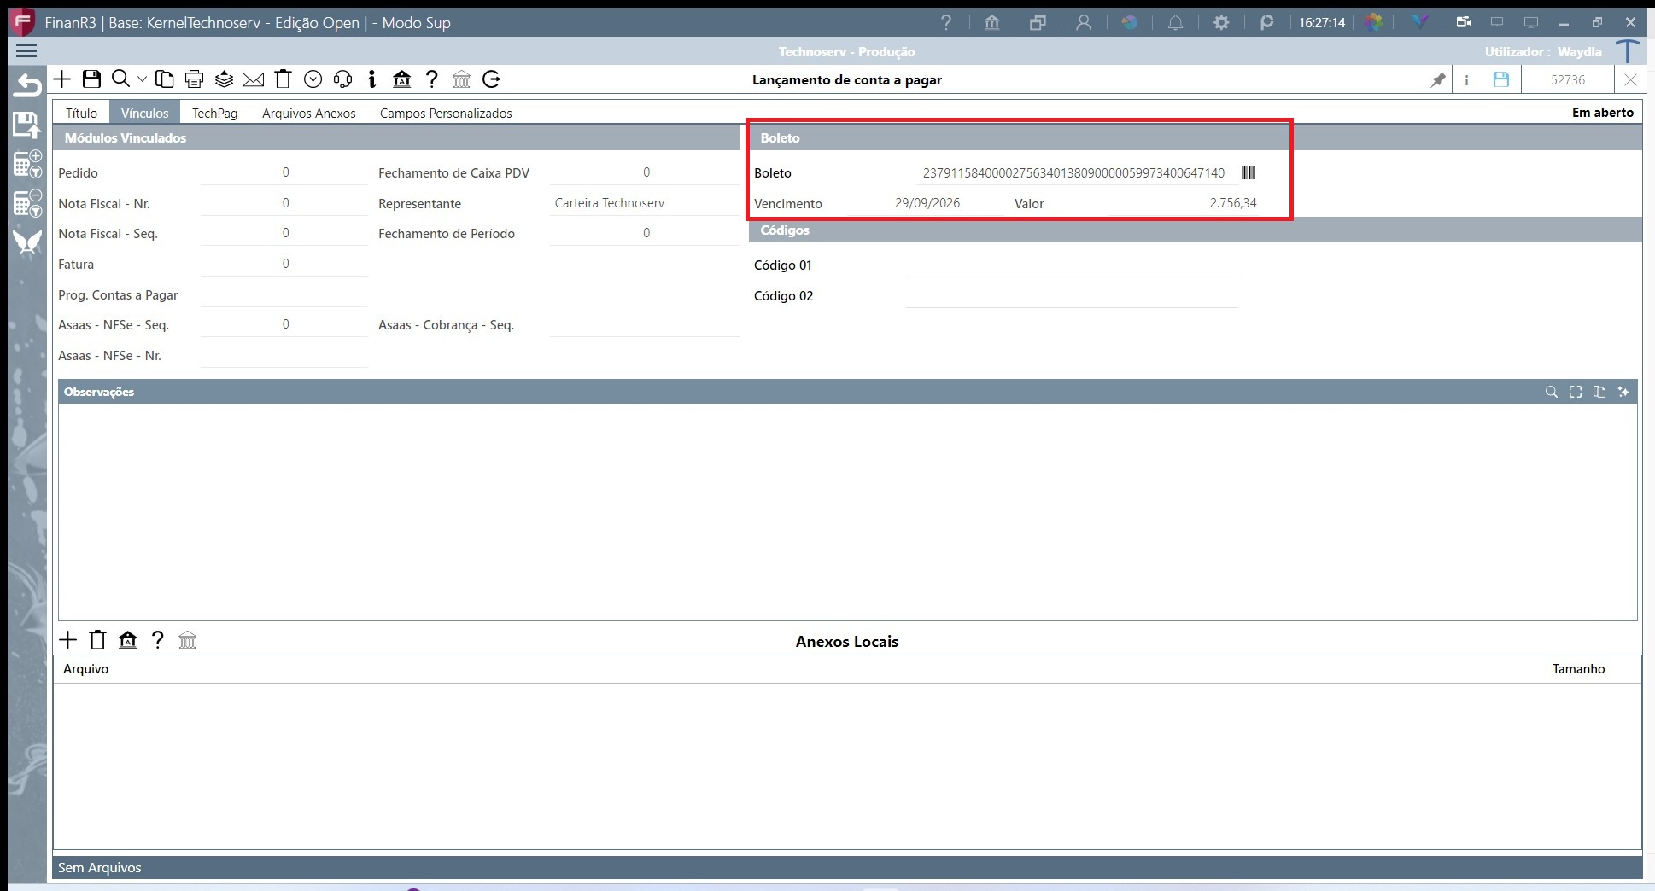Open support with headset icon
The width and height of the screenshot is (1655, 891).
(342, 79)
